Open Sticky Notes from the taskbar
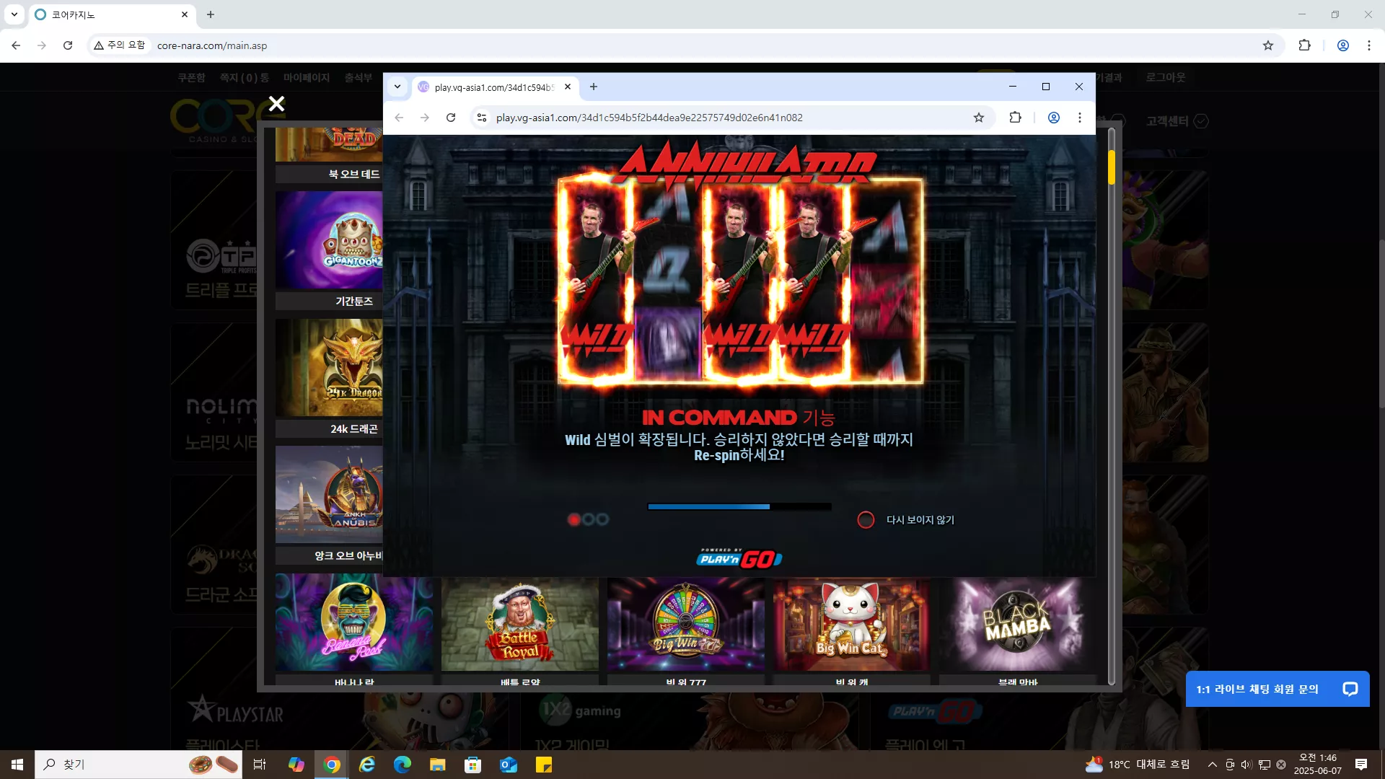Viewport: 1385px width, 779px height. tap(544, 765)
